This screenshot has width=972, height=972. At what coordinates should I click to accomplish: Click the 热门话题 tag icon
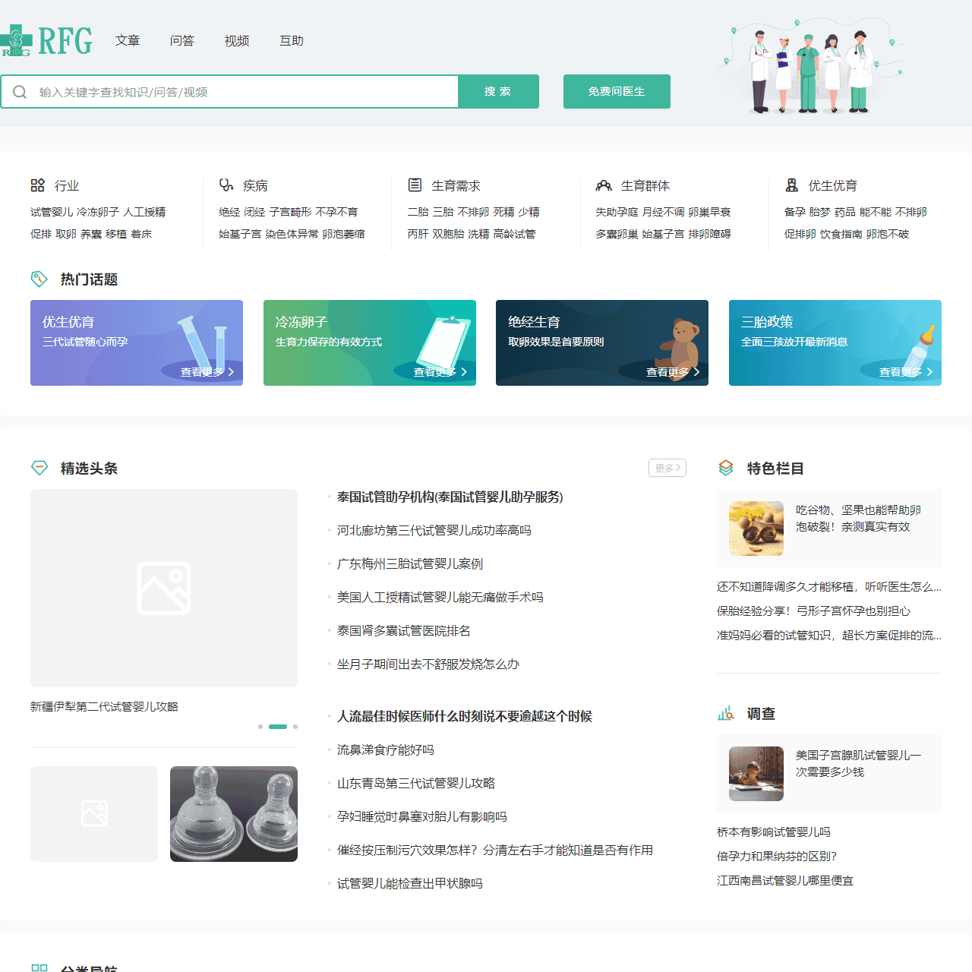39,279
